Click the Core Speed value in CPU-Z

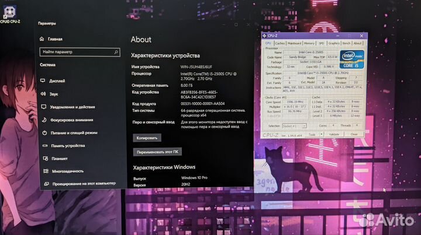[x=295, y=102]
